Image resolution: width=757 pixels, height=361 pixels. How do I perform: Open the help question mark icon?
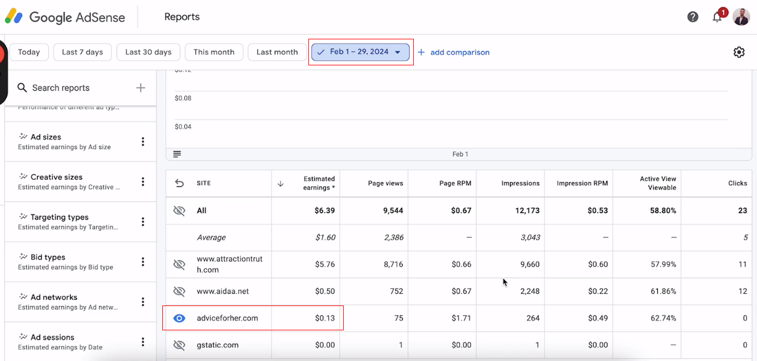[x=693, y=17]
